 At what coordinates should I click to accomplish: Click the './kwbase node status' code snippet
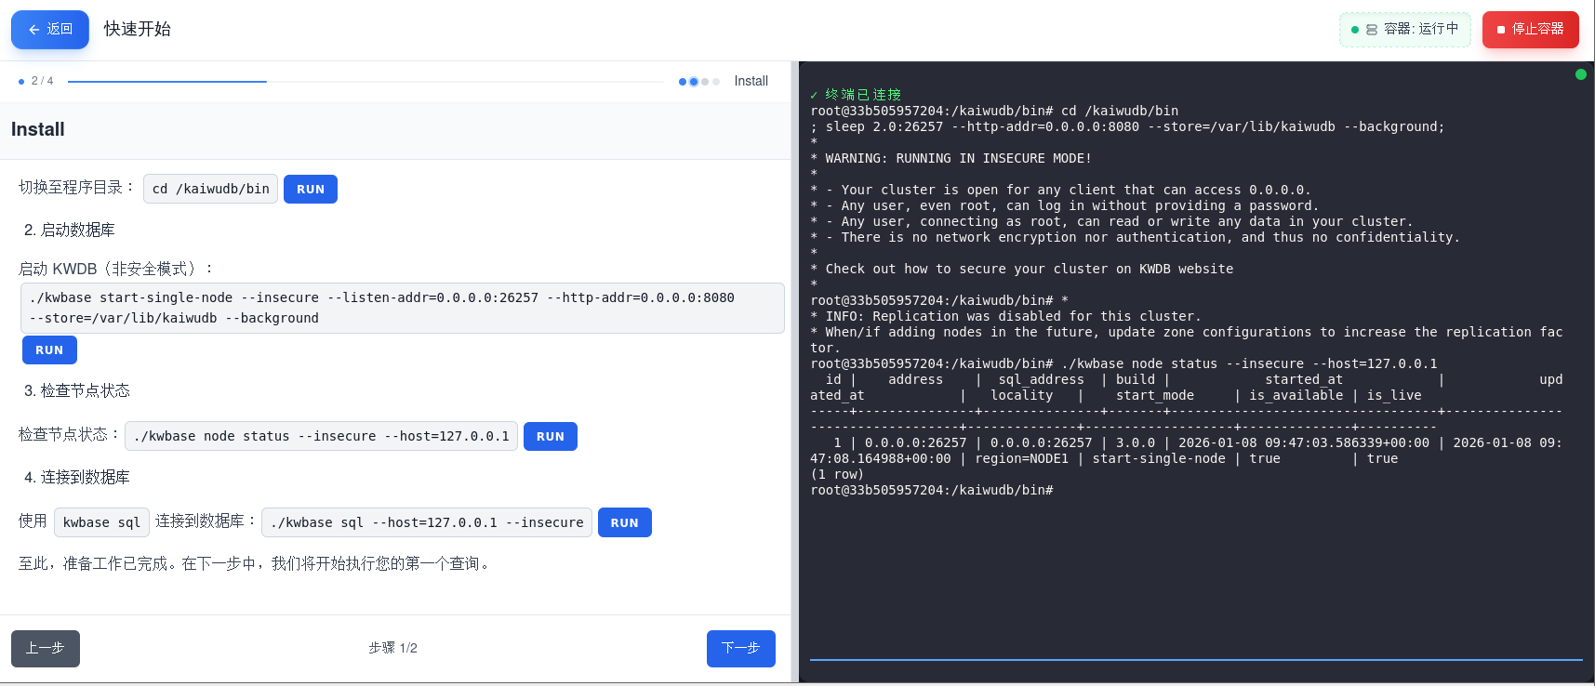(322, 436)
